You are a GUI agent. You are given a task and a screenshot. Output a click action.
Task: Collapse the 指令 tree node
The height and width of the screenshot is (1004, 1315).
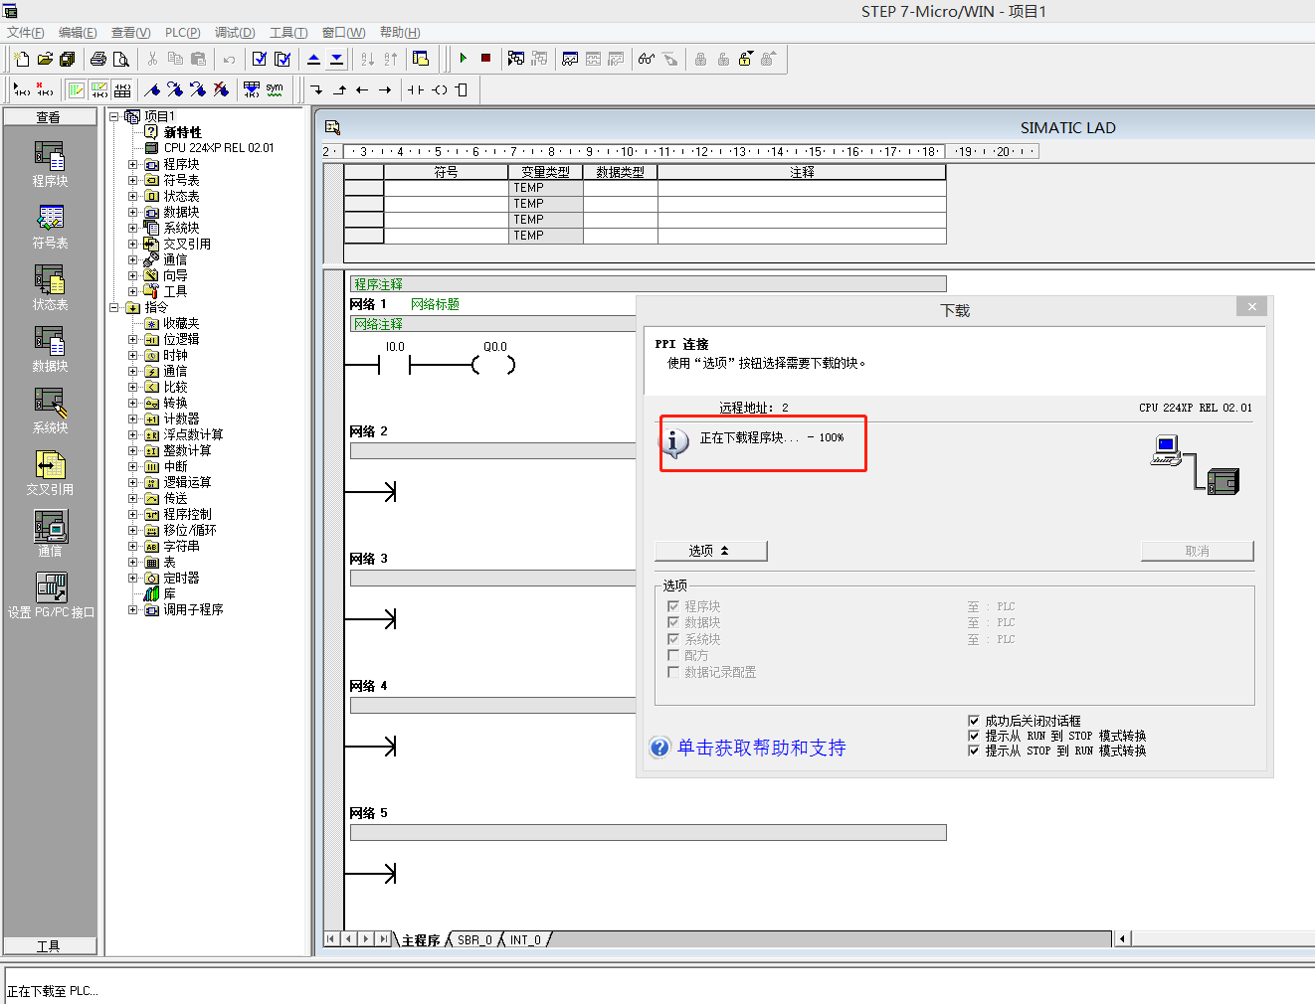114,307
